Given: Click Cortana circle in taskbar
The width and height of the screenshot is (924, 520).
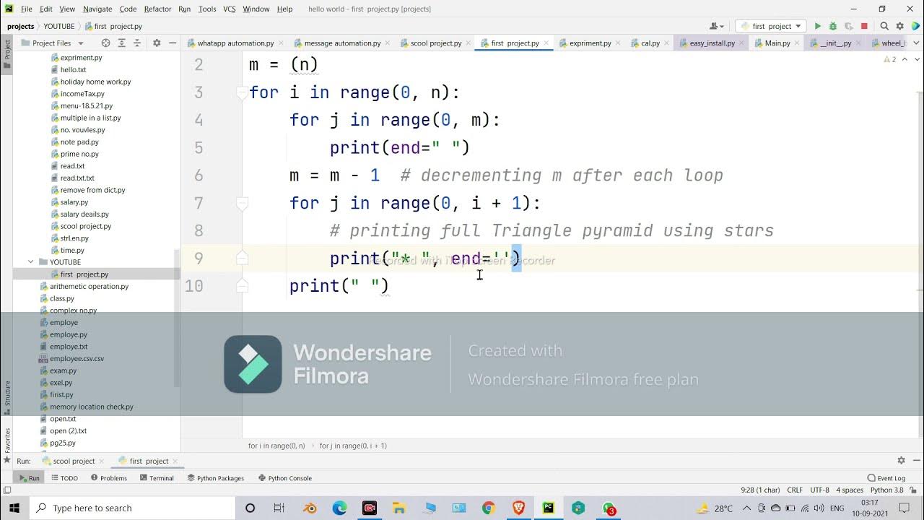Looking at the screenshot, I should (x=250, y=508).
